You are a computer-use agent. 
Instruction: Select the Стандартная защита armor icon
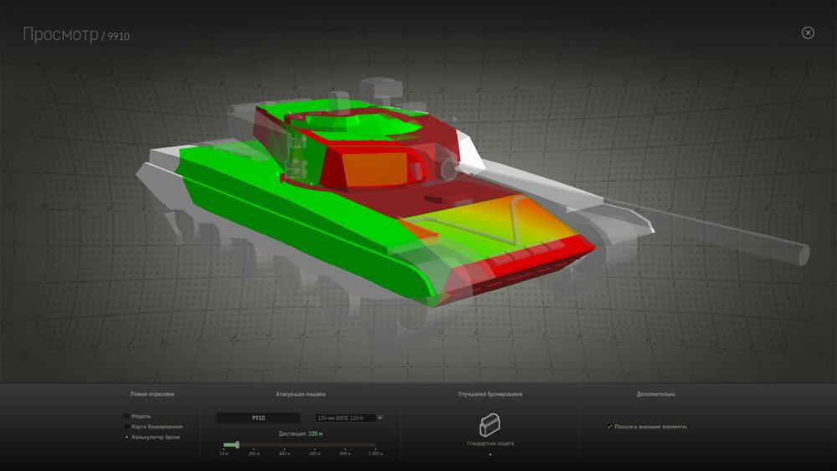490,425
